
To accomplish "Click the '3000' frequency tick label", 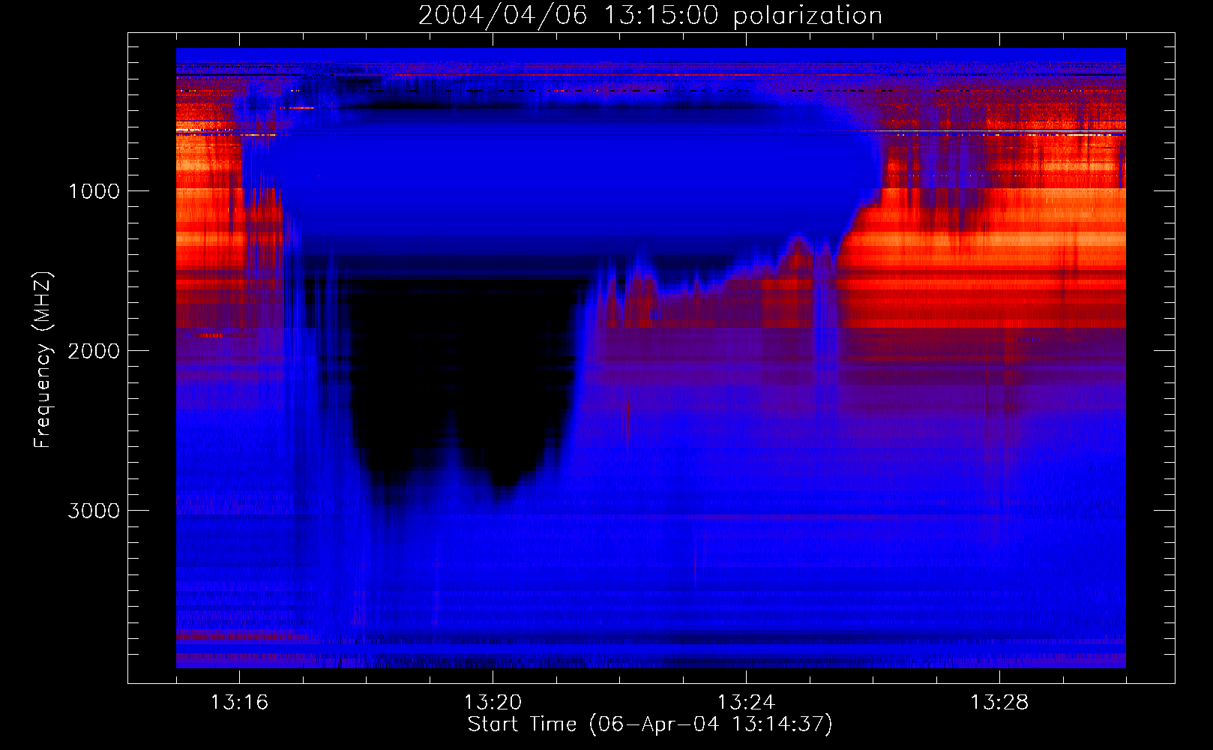I will click(94, 511).
